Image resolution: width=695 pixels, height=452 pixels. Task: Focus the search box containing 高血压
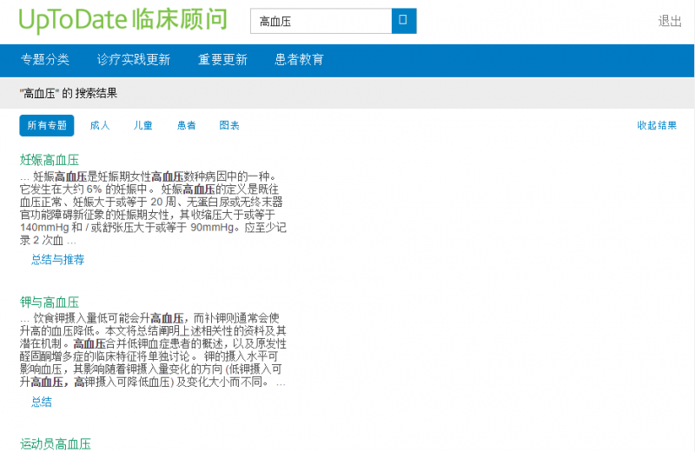(x=321, y=21)
